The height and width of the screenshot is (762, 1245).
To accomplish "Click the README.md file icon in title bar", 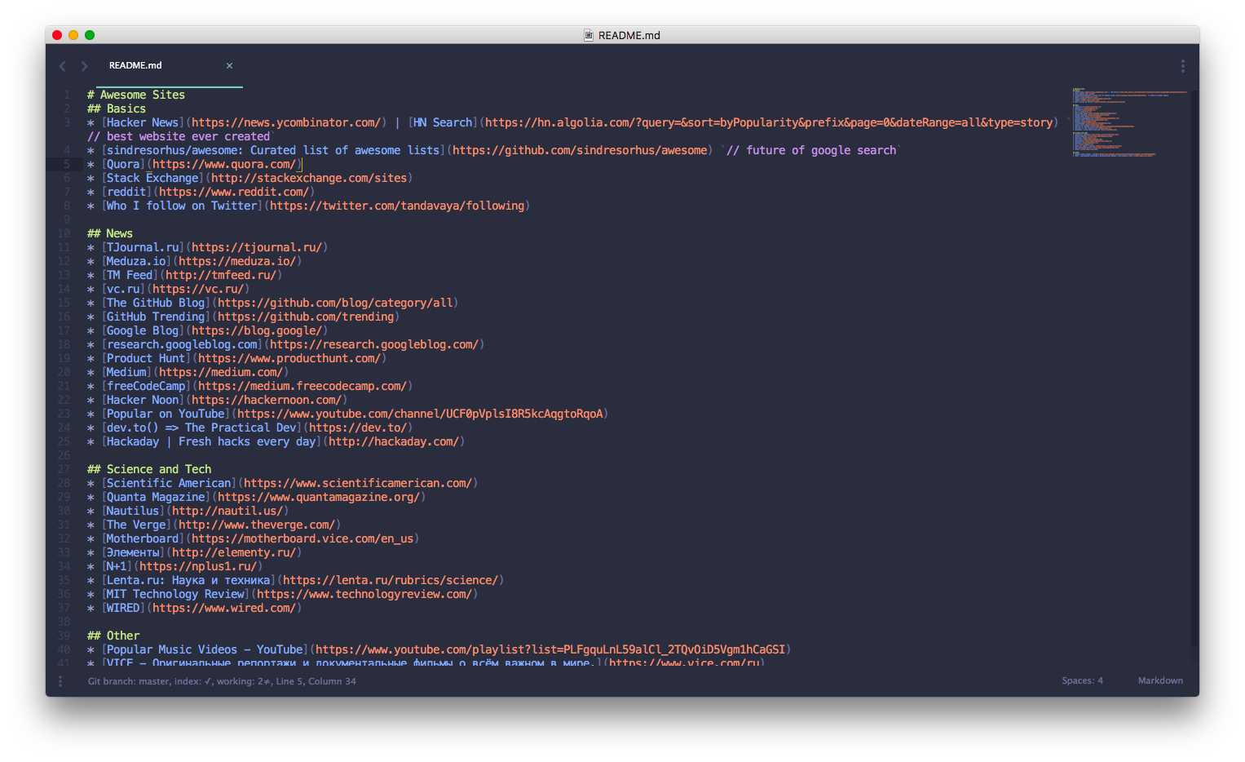I will tap(589, 35).
